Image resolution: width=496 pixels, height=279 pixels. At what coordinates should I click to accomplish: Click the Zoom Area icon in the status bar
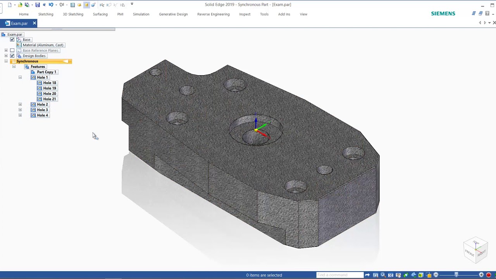[375, 275]
